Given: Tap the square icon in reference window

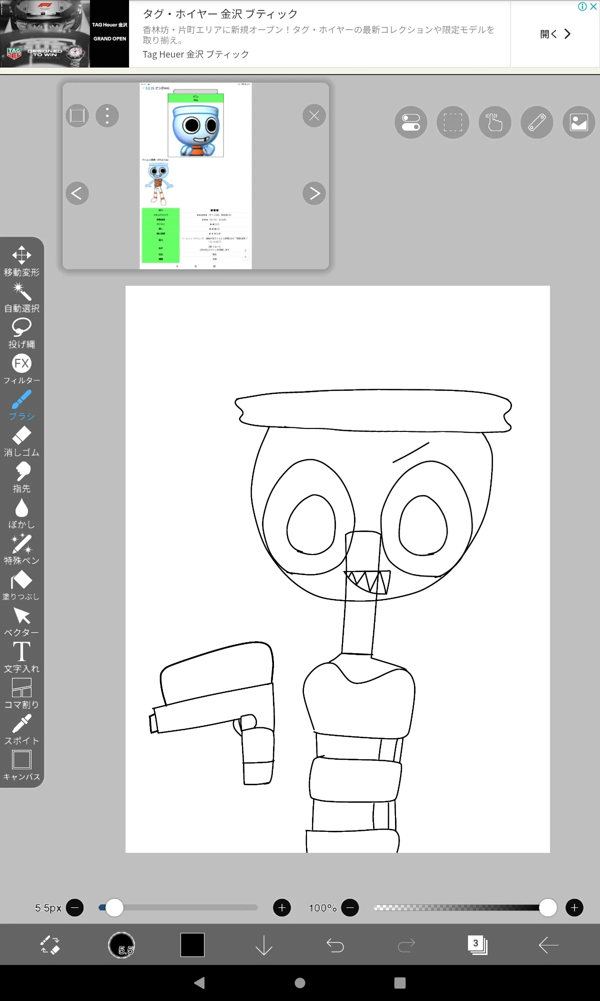Looking at the screenshot, I should (77, 116).
